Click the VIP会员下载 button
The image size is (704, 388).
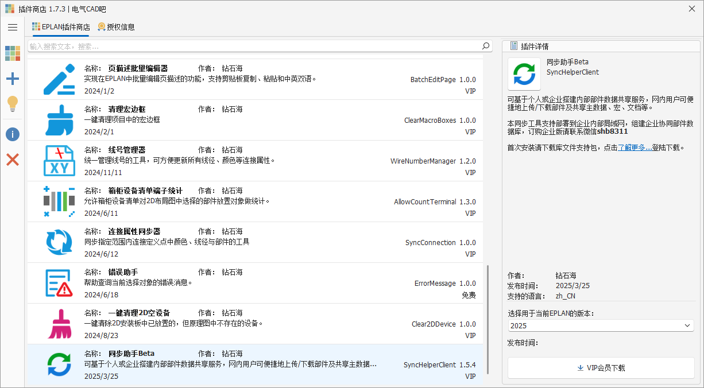click(601, 368)
